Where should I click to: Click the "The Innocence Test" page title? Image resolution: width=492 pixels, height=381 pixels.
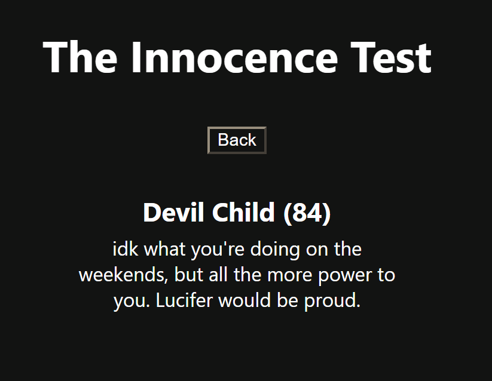237,57
